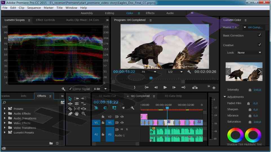Open the 8 Bit depth dropdown

100,89
